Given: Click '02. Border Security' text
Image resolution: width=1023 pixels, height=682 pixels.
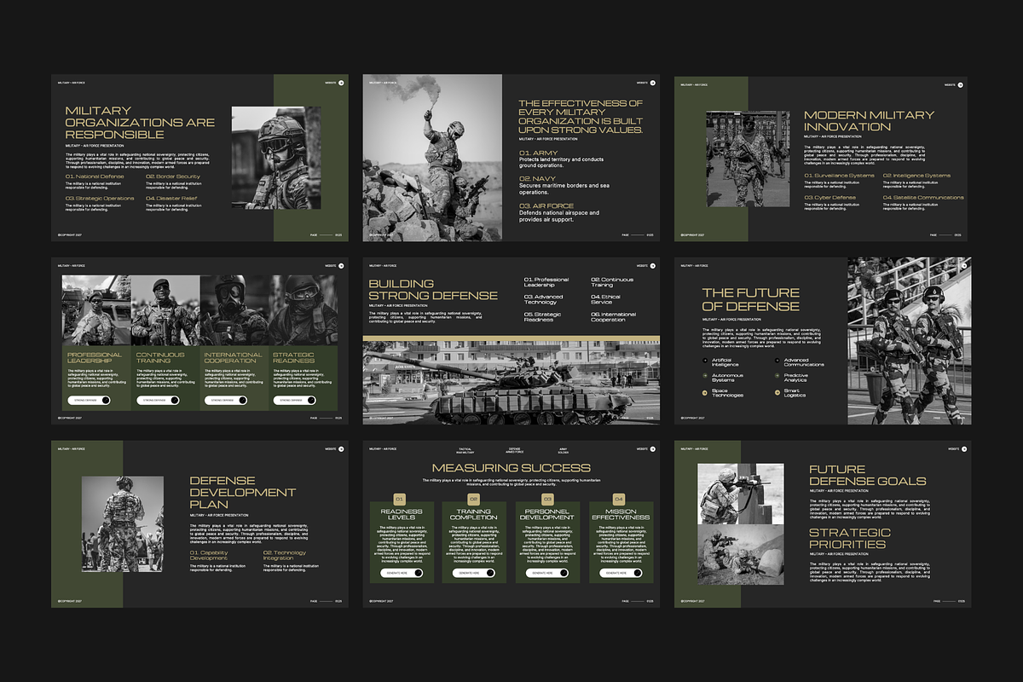Looking at the screenshot, I should [x=173, y=176].
